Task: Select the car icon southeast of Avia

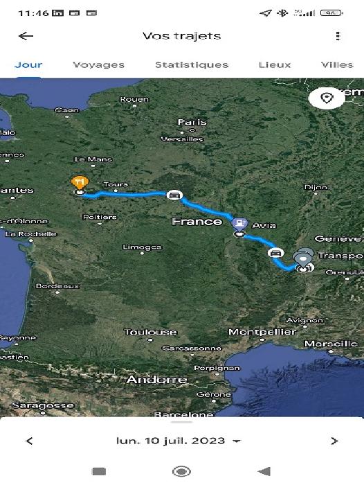Action: tap(275, 253)
